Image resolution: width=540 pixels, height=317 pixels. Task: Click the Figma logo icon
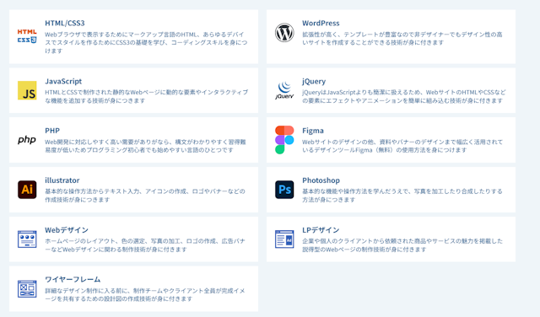point(284,140)
